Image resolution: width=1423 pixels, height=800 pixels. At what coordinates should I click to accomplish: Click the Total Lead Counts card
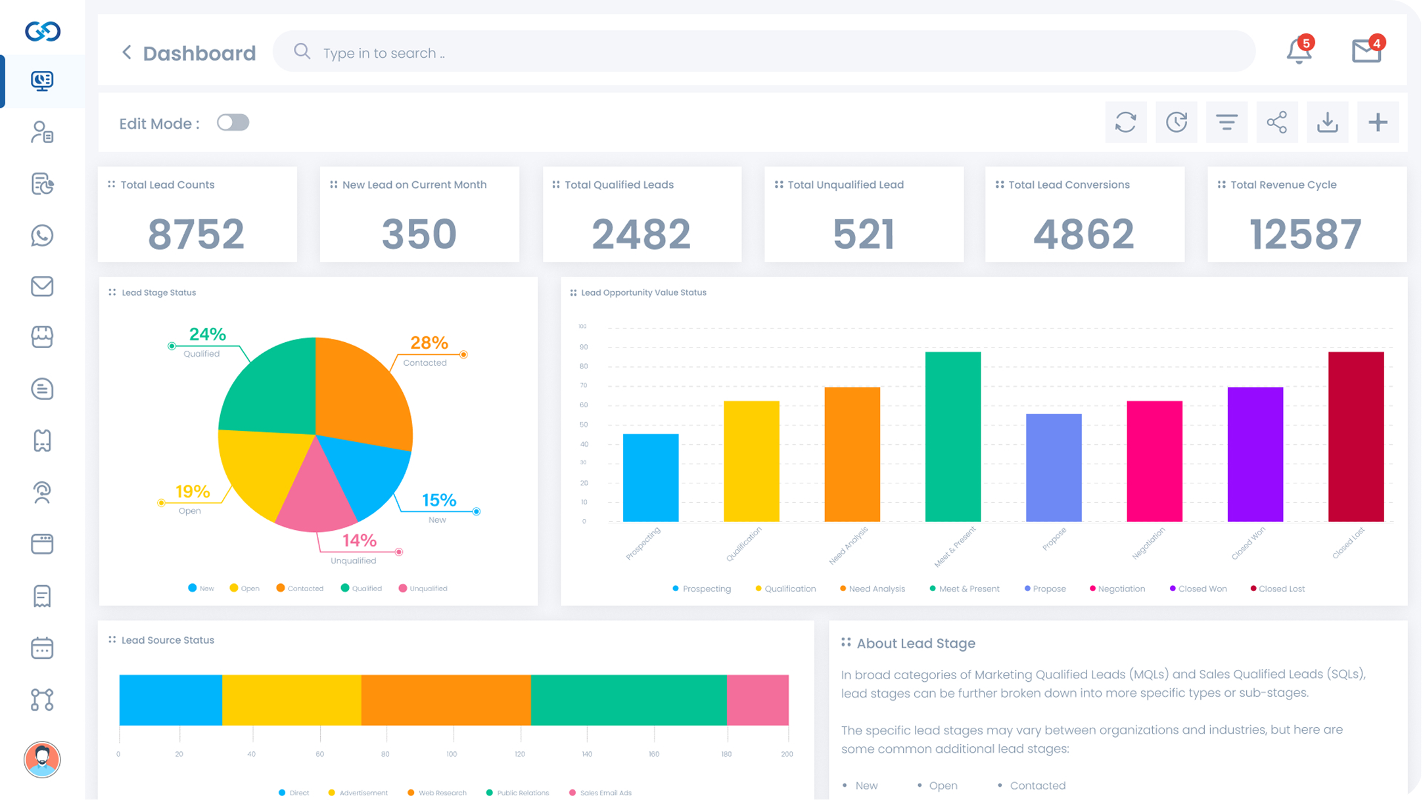point(197,214)
